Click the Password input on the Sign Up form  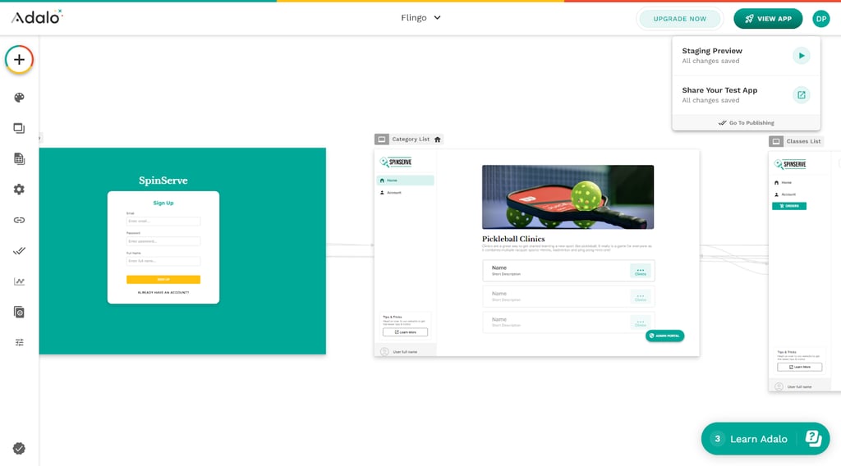coord(163,241)
